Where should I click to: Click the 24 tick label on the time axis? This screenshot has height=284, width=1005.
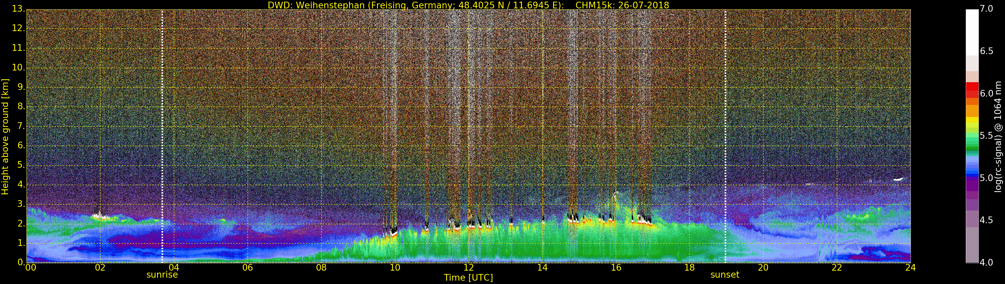pyautogui.click(x=910, y=268)
